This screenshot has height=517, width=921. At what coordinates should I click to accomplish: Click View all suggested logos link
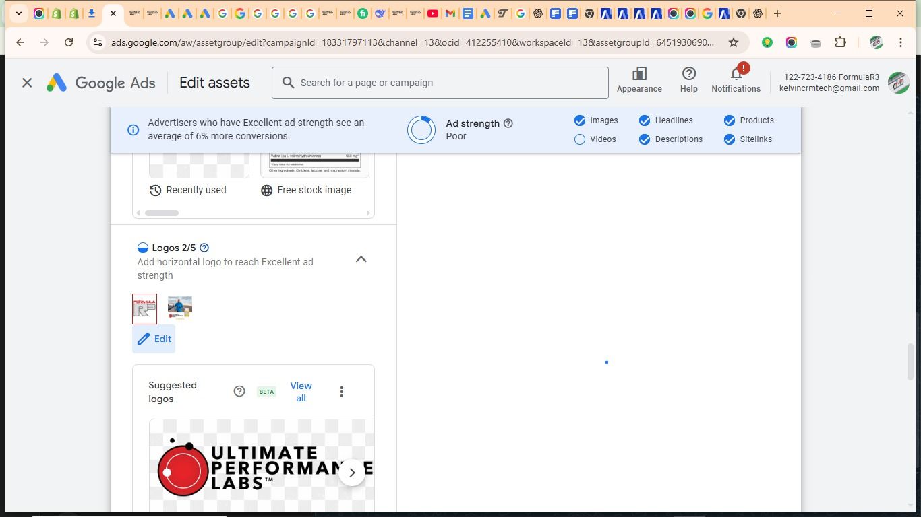301,392
